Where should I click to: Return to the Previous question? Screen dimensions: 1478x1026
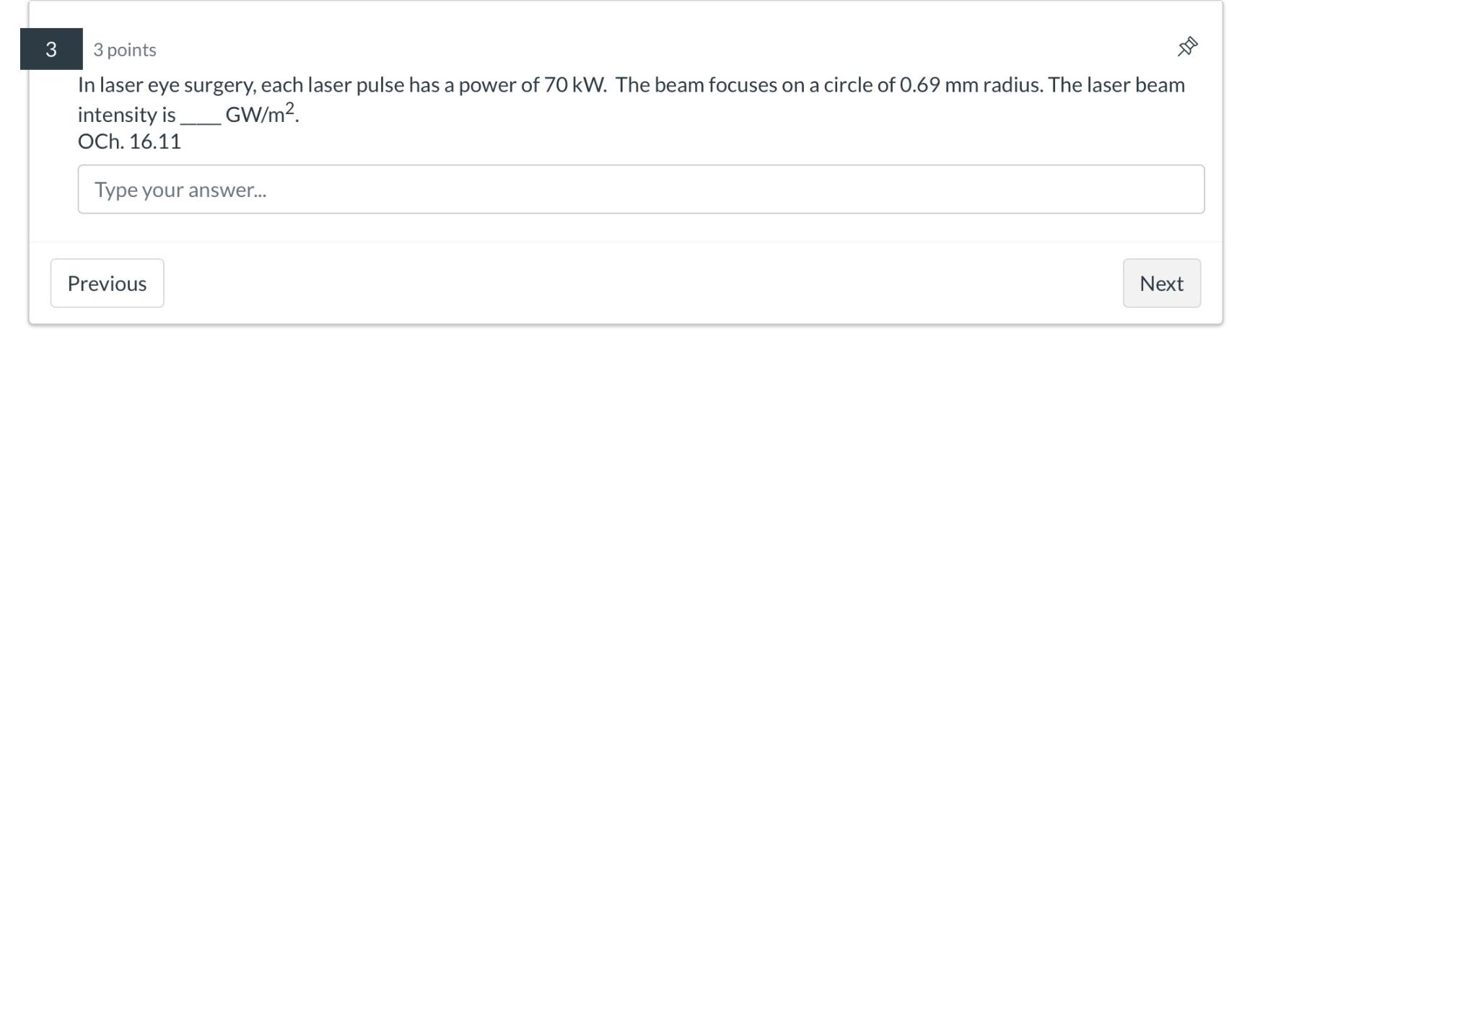[x=107, y=283]
